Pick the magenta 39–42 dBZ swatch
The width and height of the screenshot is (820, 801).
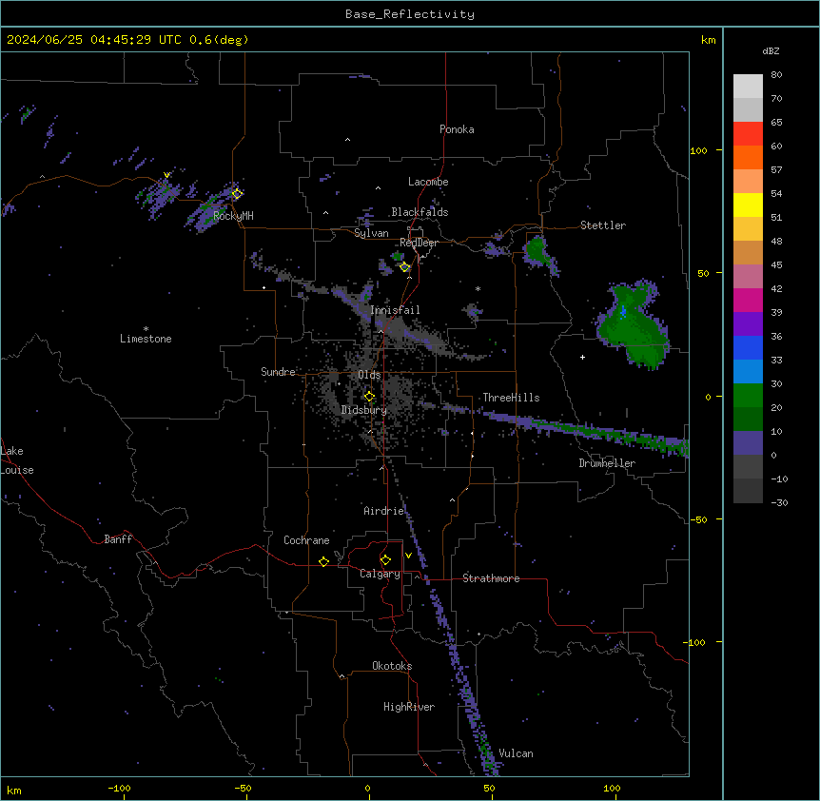748,300
